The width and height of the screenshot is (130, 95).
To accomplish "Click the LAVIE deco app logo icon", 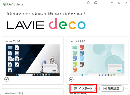I will click(5, 4).
